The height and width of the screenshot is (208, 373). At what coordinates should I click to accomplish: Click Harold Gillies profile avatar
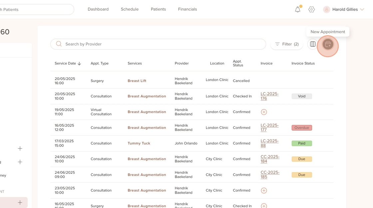pyautogui.click(x=326, y=10)
